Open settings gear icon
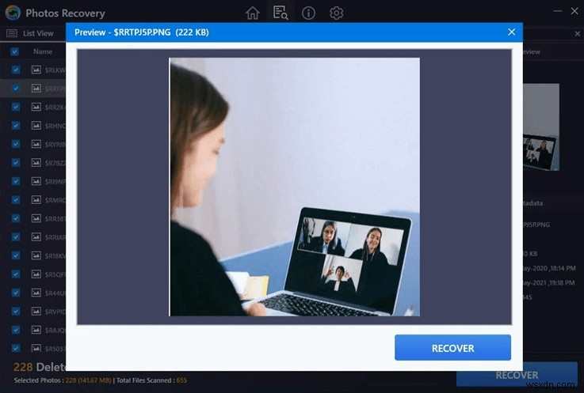 pos(336,13)
